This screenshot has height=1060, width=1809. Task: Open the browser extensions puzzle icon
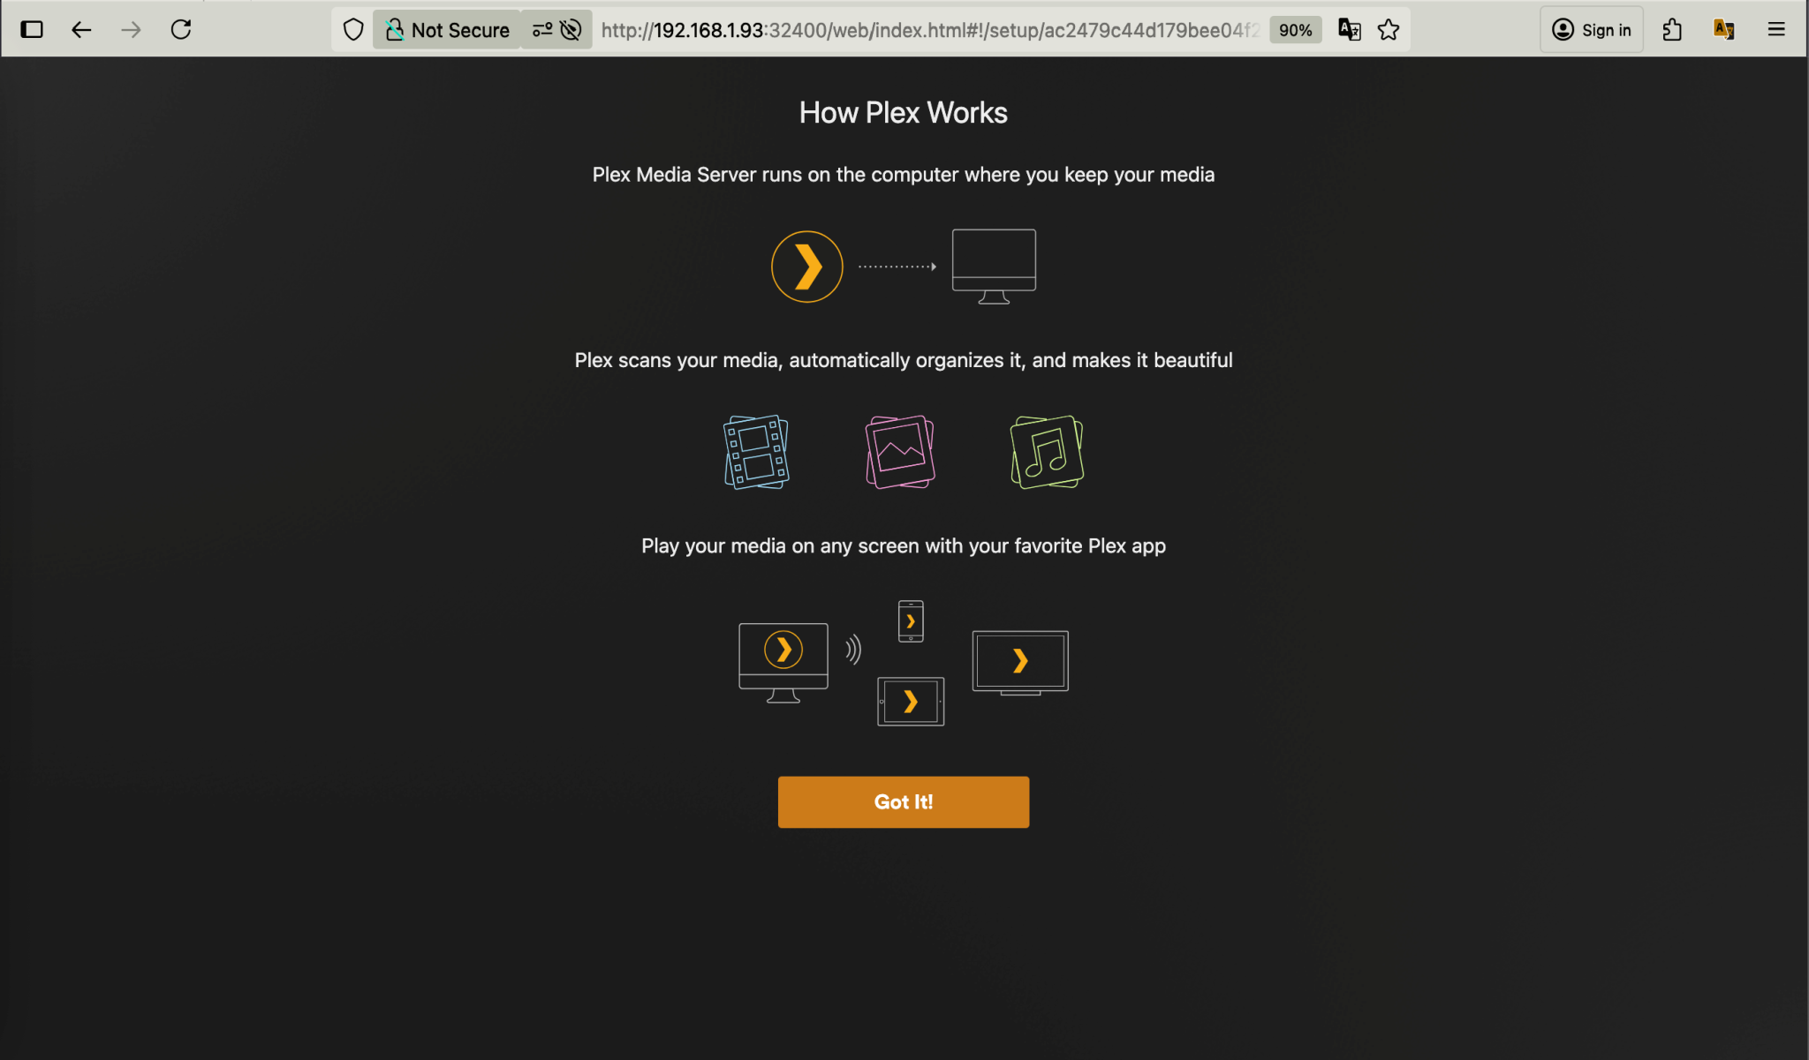(1670, 29)
